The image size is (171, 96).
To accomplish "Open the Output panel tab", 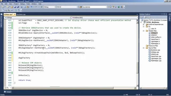I will (8, 92).
